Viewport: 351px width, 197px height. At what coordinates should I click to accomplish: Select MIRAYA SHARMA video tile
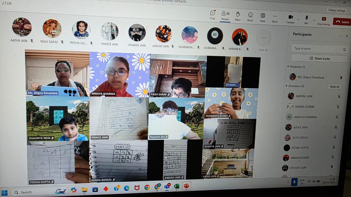pyautogui.click(x=120, y=74)
